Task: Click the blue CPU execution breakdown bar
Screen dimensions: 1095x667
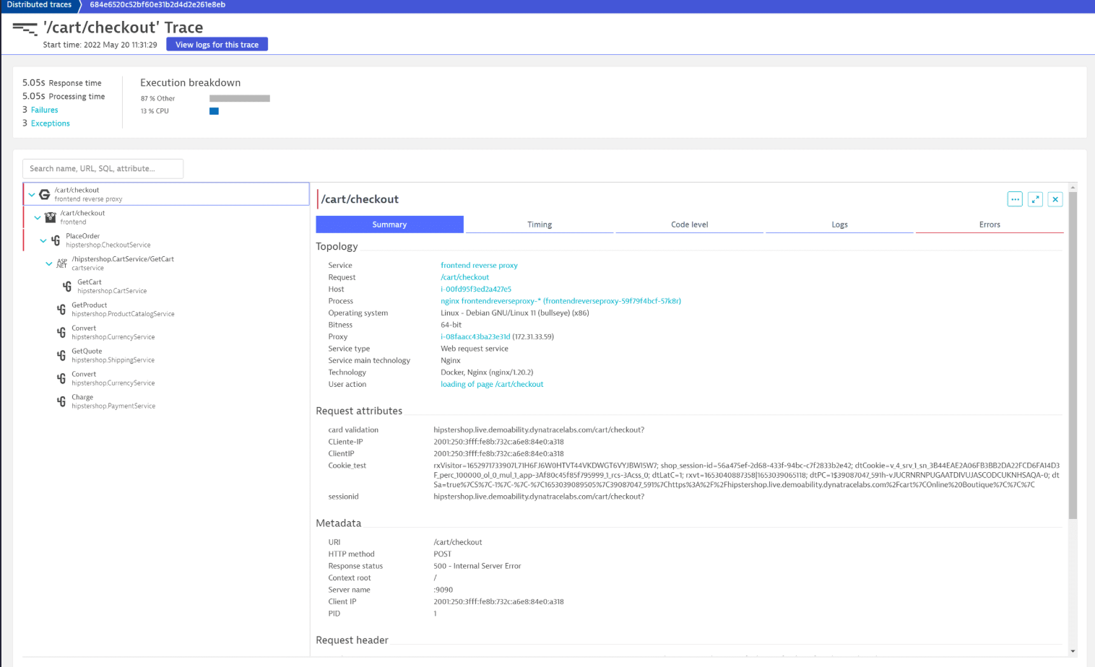Action: 214,111
